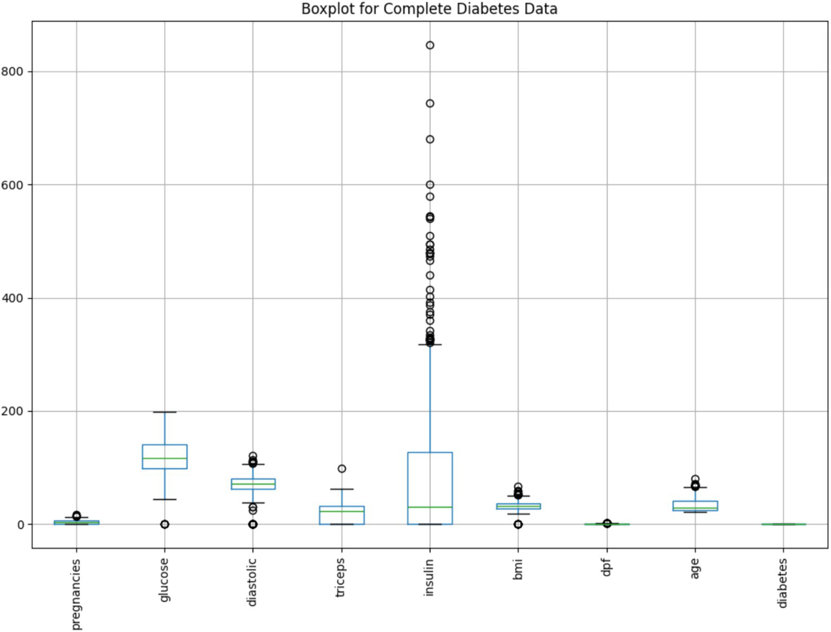Click the green median line in glucose box
Viewport: 831px width, 632px height.
pos(165,458)
